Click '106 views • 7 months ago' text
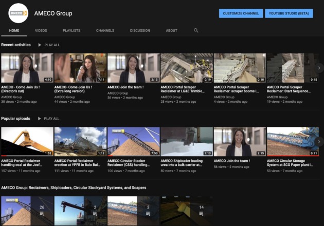 tap(125, 171)
